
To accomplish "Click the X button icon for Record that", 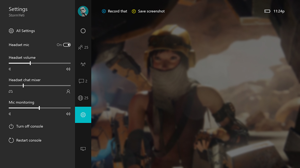I will (104, 11).
